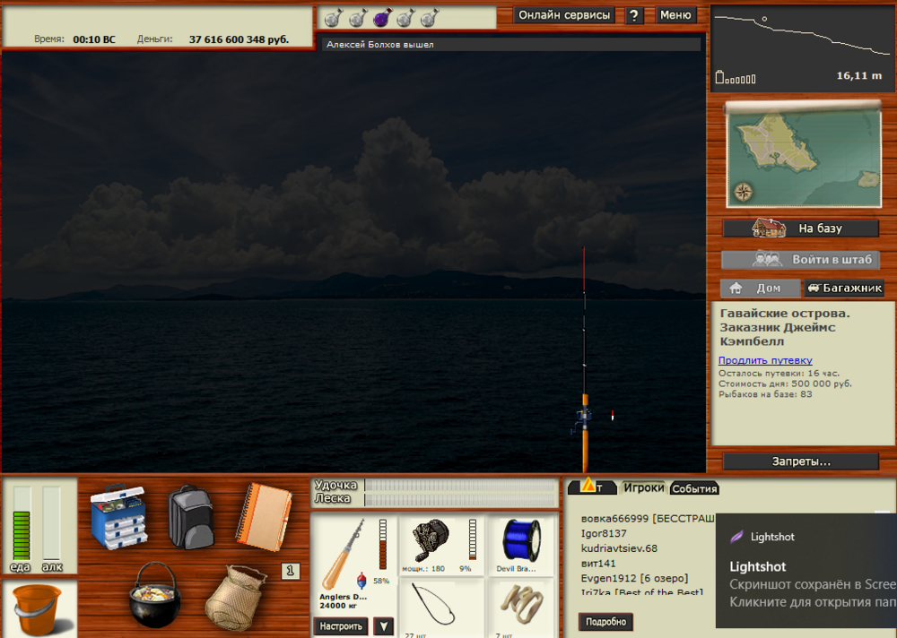Open the Меню button

pos(675,15)
